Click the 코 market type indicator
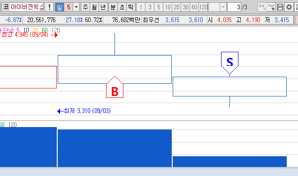 pyautogui.click(x=6, y=7)
